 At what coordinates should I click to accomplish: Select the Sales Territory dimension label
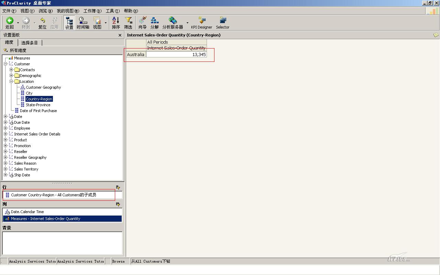tap(26, 169)
